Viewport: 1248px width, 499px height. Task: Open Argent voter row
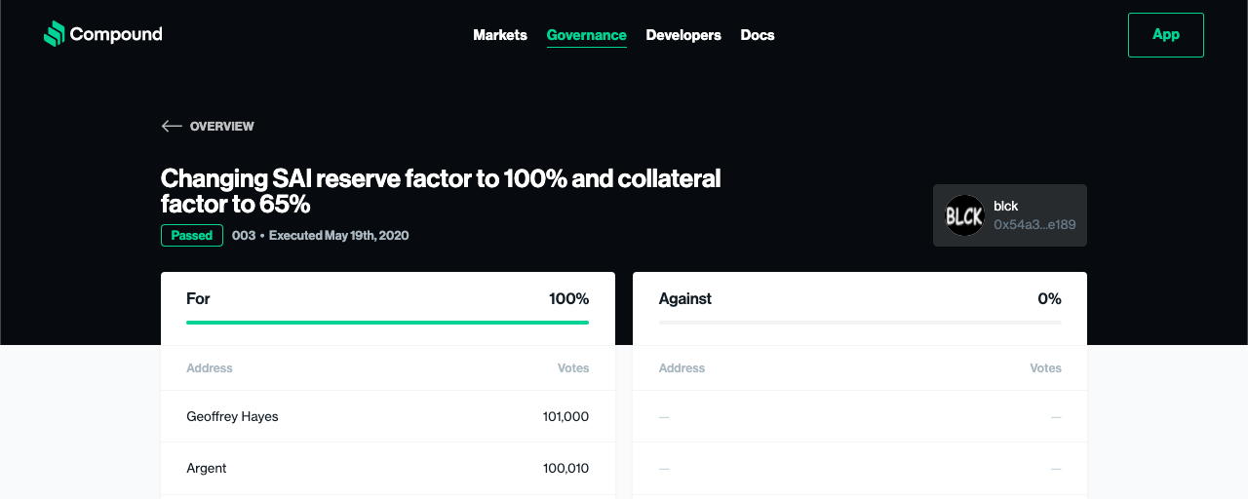click(207, 469)
